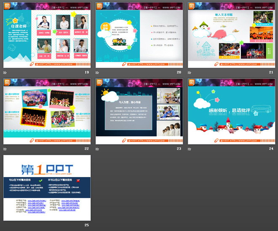Click the red X mark on slide 25
The width and height of the screenshot is (278, 231).
[x=78, y=180]
